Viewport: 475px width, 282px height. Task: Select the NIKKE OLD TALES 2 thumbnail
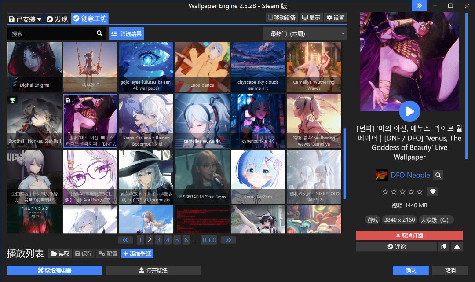click(x=314, y=176)
